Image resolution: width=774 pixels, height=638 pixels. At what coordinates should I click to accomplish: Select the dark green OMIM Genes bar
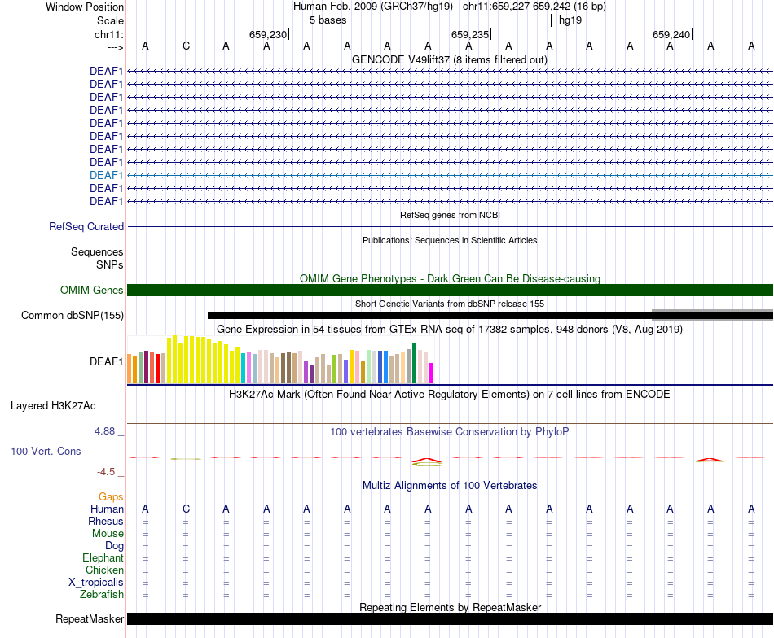(x=450, y=290)
